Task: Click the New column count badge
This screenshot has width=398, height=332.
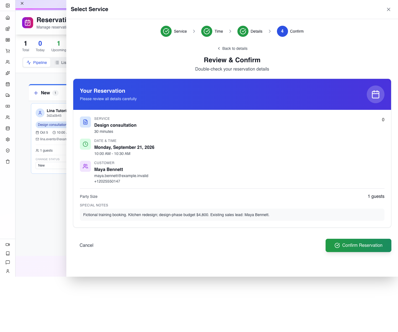Action: click(x=55, y=93)
